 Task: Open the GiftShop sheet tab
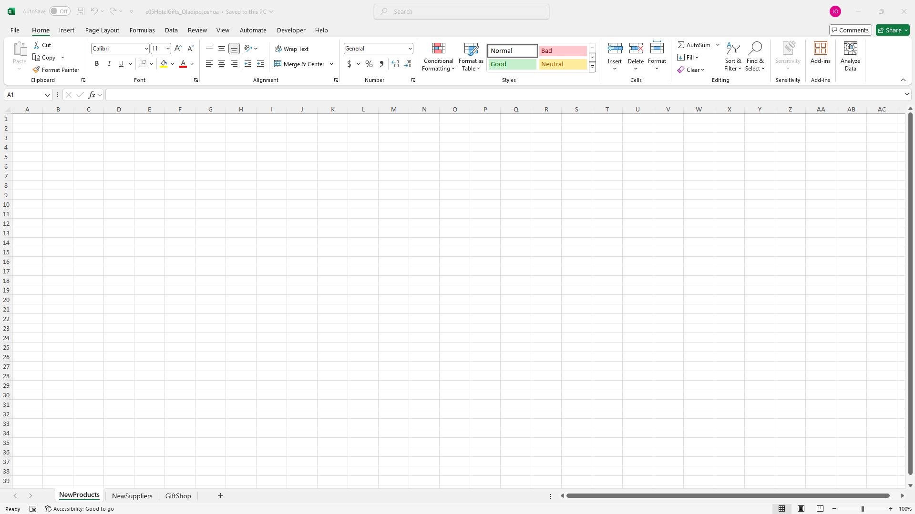click(x=178, y=495)
